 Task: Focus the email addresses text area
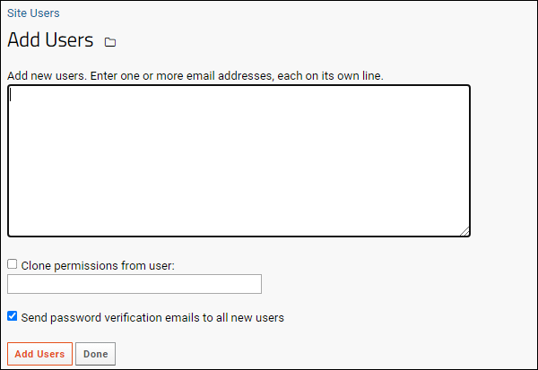tap(239, 161)
